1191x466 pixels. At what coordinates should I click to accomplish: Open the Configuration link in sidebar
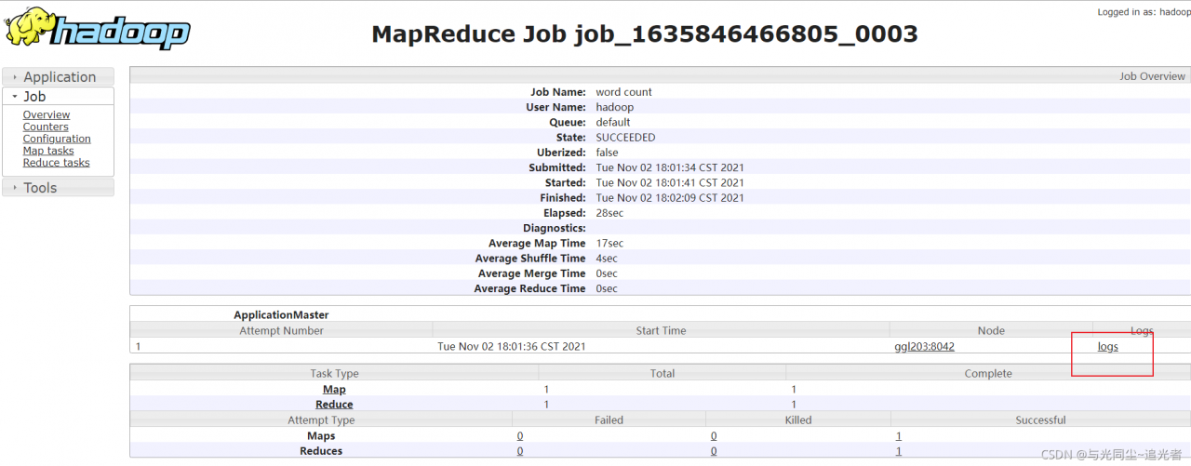[57, 140]
